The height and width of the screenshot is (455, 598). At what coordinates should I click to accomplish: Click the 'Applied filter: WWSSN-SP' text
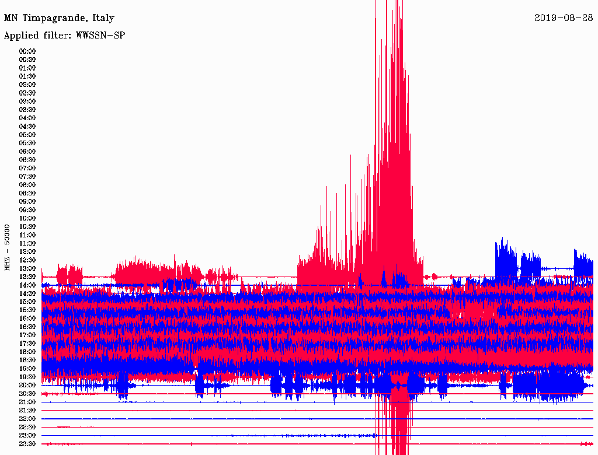64,35
